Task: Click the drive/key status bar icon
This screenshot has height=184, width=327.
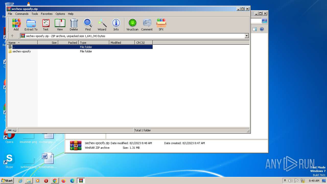Action: [12, 130]
